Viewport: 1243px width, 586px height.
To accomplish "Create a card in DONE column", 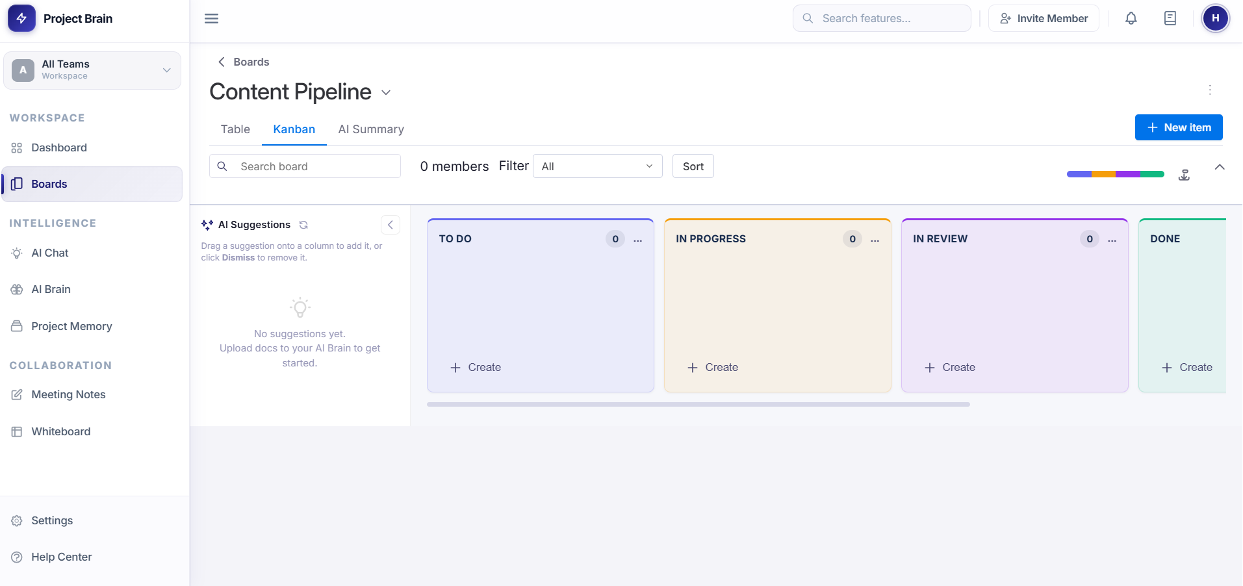I will 1187,367.
